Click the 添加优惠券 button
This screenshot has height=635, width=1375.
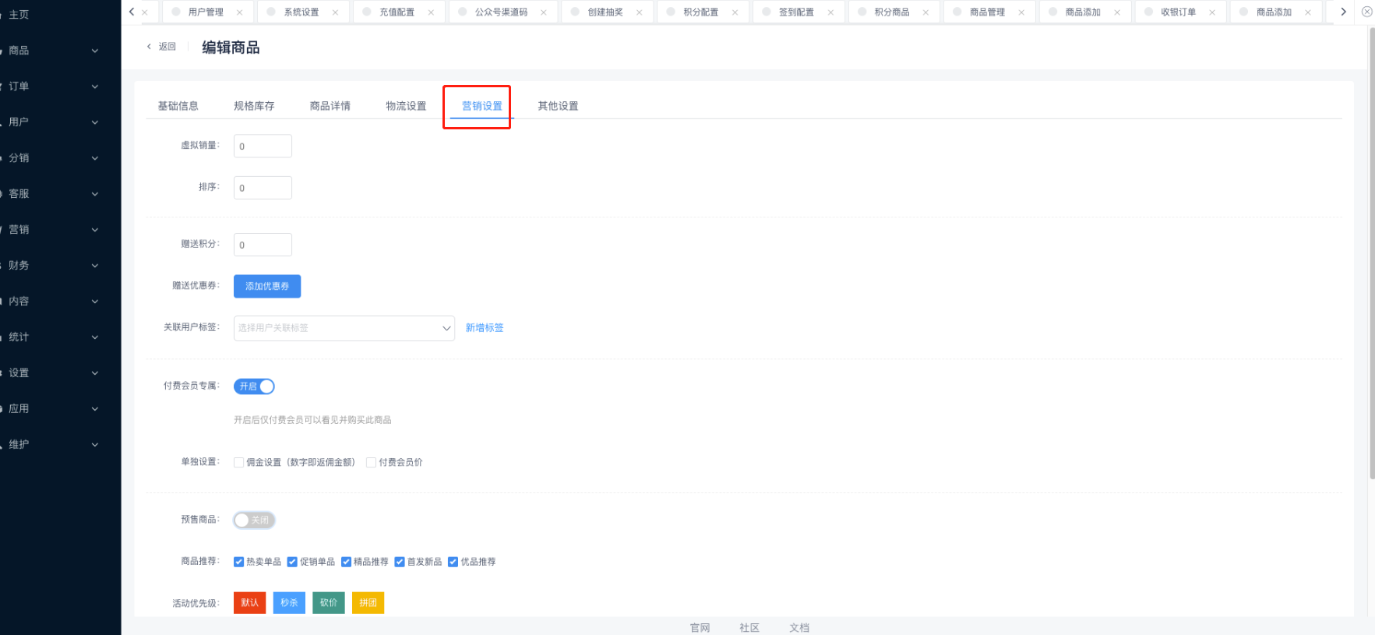click(x=267, y=287)
